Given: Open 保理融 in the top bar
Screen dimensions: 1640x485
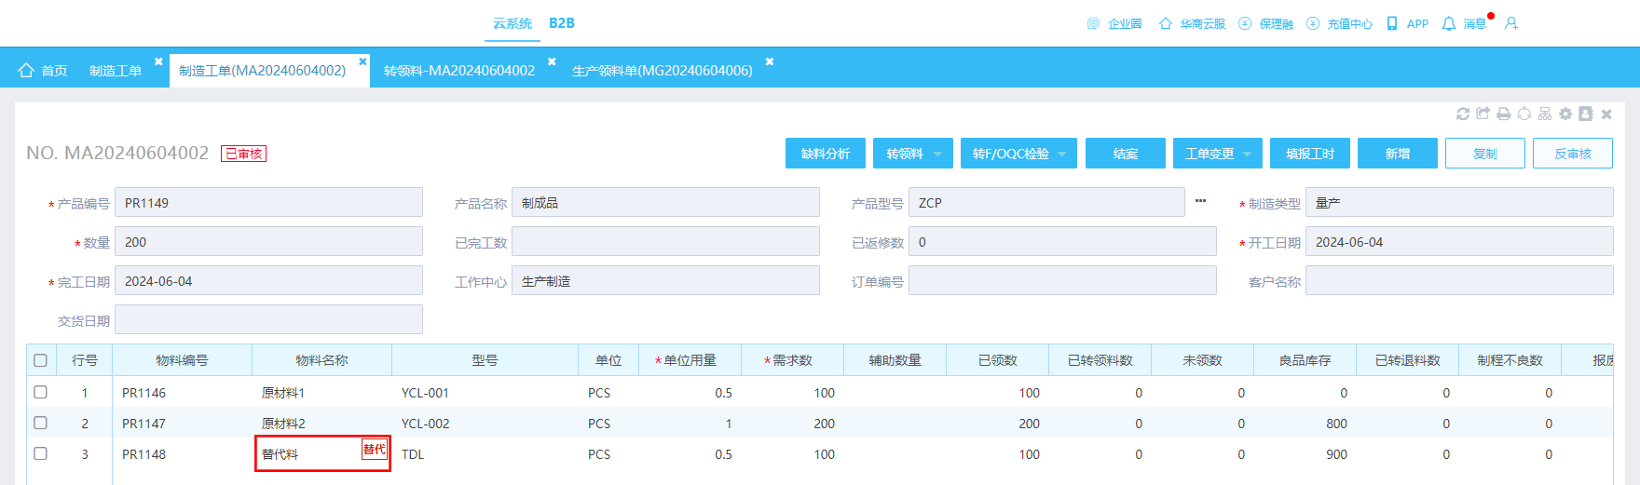Looking at the screenshot, I should coord(1266,23).
